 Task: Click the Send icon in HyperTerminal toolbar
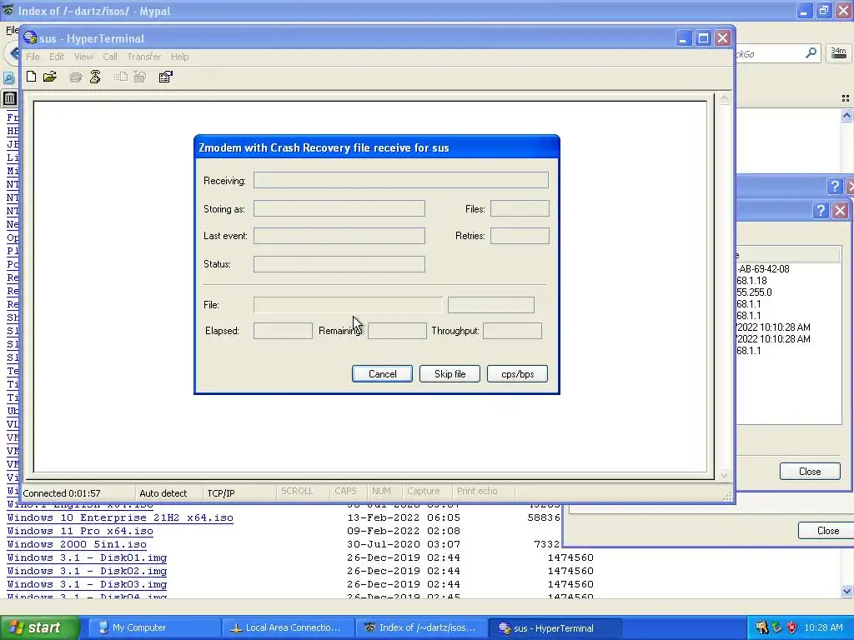120,77
